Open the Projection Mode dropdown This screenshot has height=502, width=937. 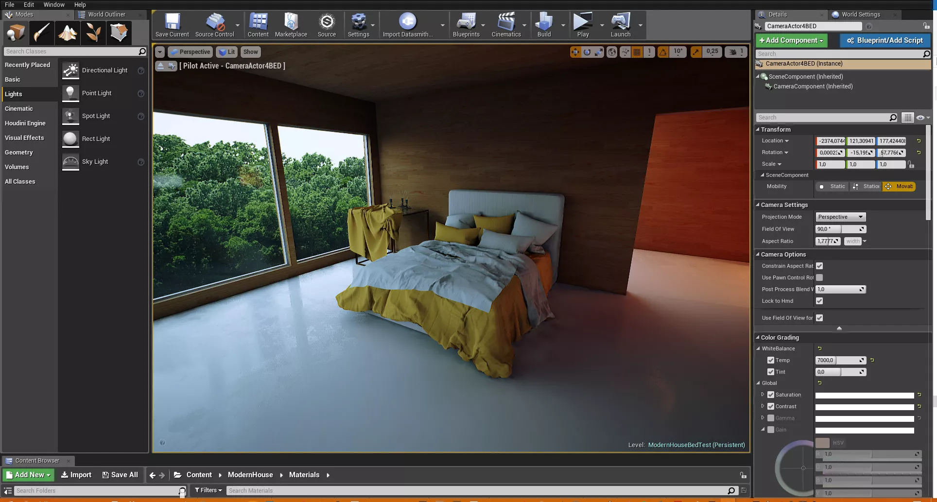pyautogui.click(x=840, y=217)
